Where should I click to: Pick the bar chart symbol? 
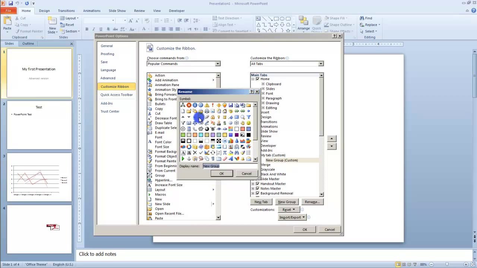pyautogui.click(x=231, y=141)
